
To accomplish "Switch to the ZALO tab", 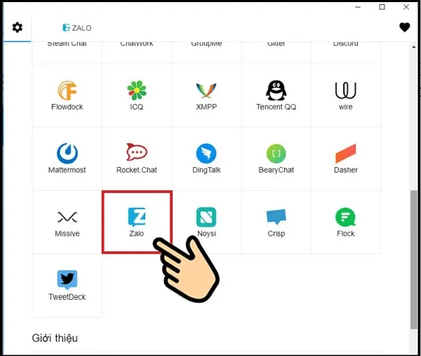I will pos(77,28).
